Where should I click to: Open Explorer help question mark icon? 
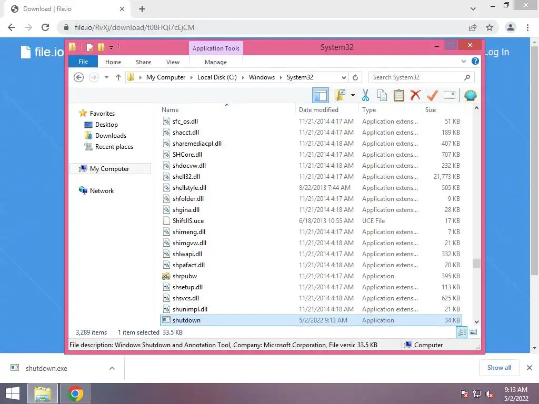click(475, 61)
